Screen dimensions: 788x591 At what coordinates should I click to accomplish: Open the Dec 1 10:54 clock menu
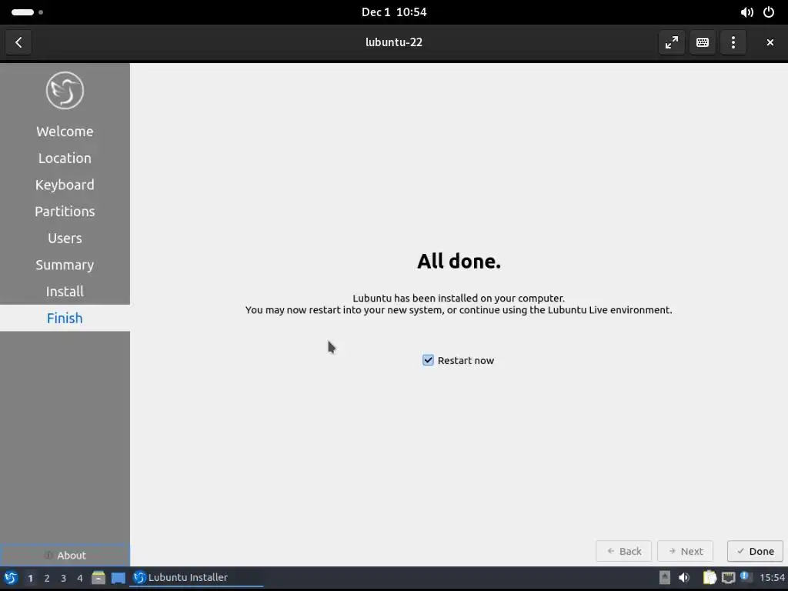coord(394,12)
